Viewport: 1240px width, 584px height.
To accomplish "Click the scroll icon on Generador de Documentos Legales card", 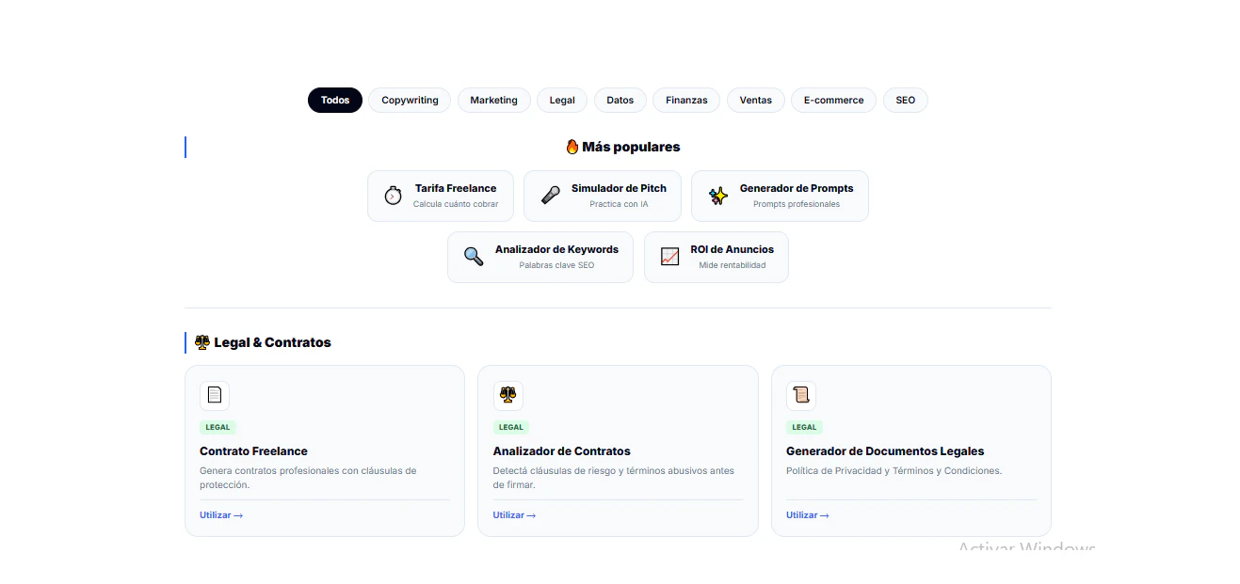I will click(x=801, y=395).
